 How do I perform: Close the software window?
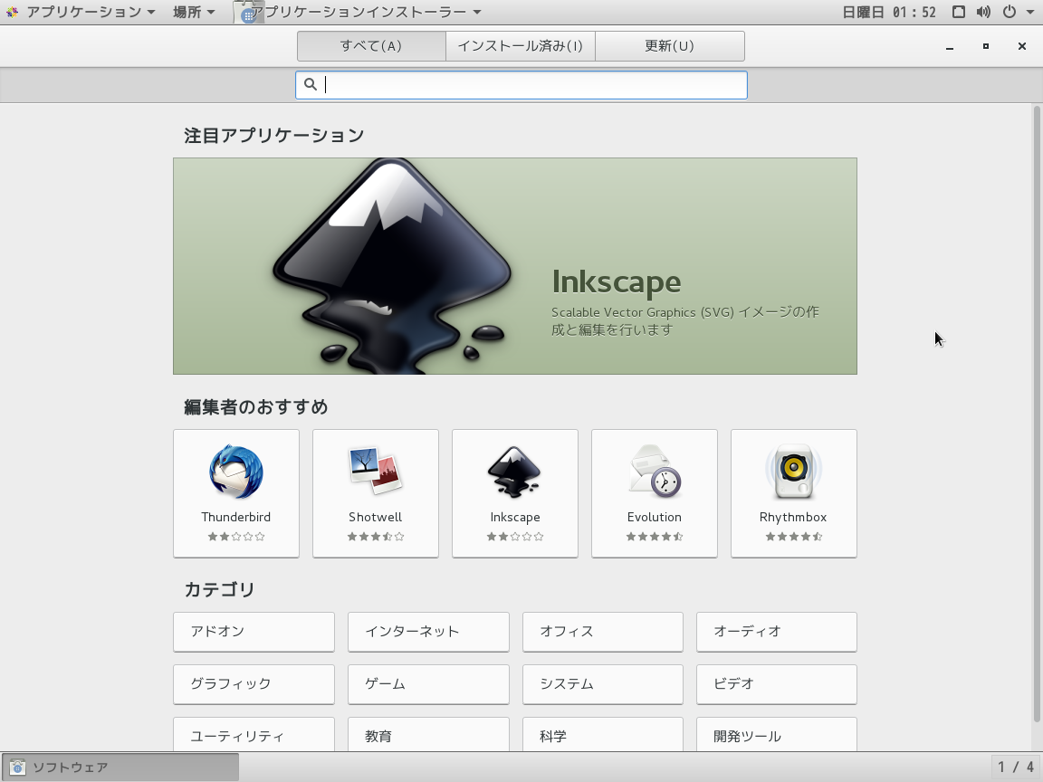pos(1021,46)
